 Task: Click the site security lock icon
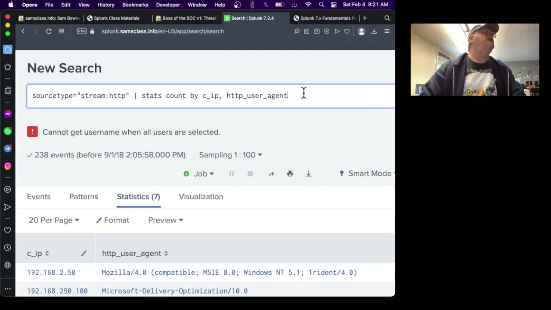pyautogui.click(x=92, y=31)
